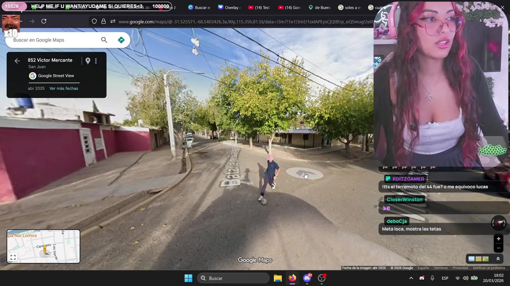Open directions with the blue diamond icon
The image size is (510, 286).
coord(121,40)
